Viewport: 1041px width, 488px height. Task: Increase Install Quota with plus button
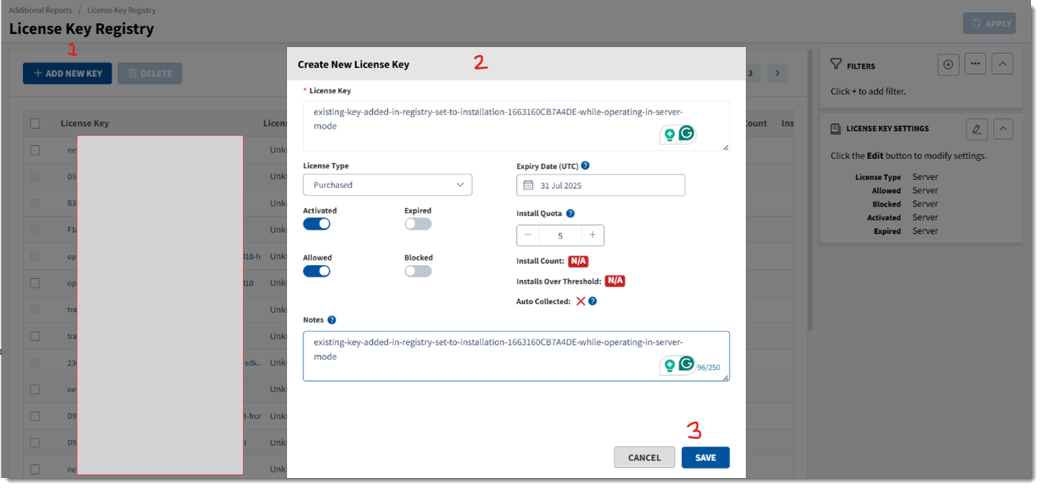pos(593,235)
